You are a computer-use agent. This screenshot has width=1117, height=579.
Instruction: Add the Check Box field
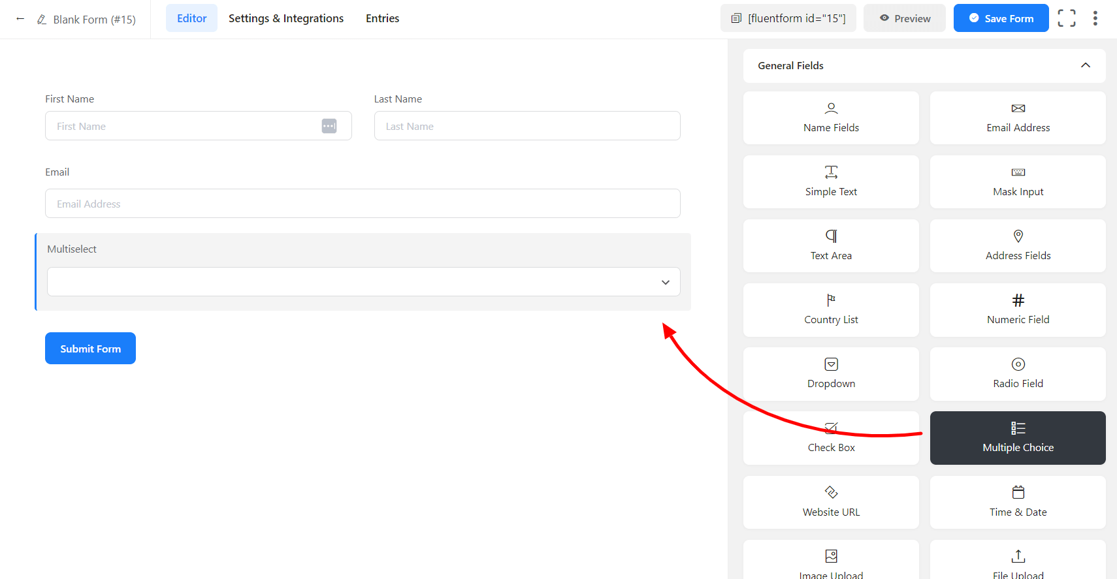pos(831,439)
